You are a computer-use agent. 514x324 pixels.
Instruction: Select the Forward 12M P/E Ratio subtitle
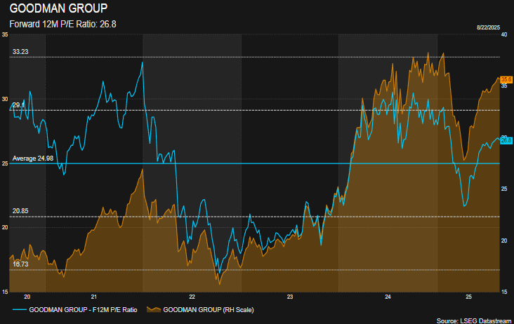click(64, 23)
